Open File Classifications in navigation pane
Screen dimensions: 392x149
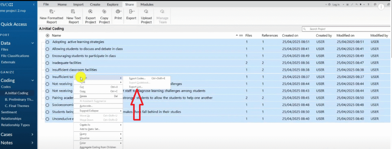coord(15,56)
